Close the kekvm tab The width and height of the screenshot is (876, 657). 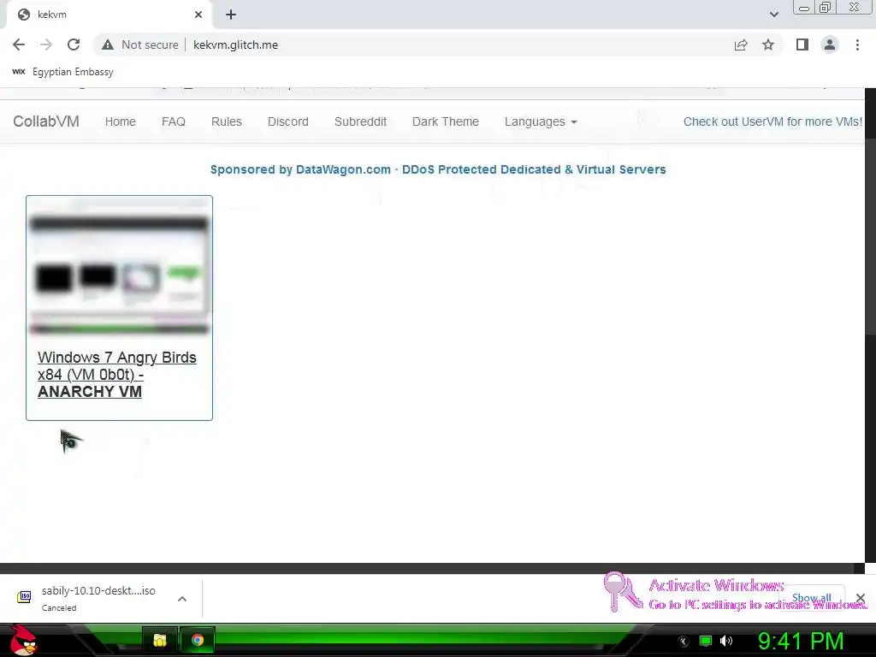(198, 15)
